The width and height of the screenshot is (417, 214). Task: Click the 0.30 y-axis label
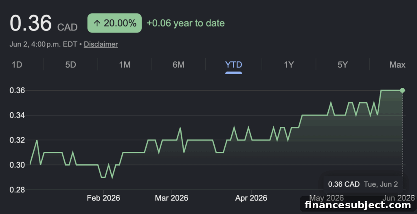point(17,165)
